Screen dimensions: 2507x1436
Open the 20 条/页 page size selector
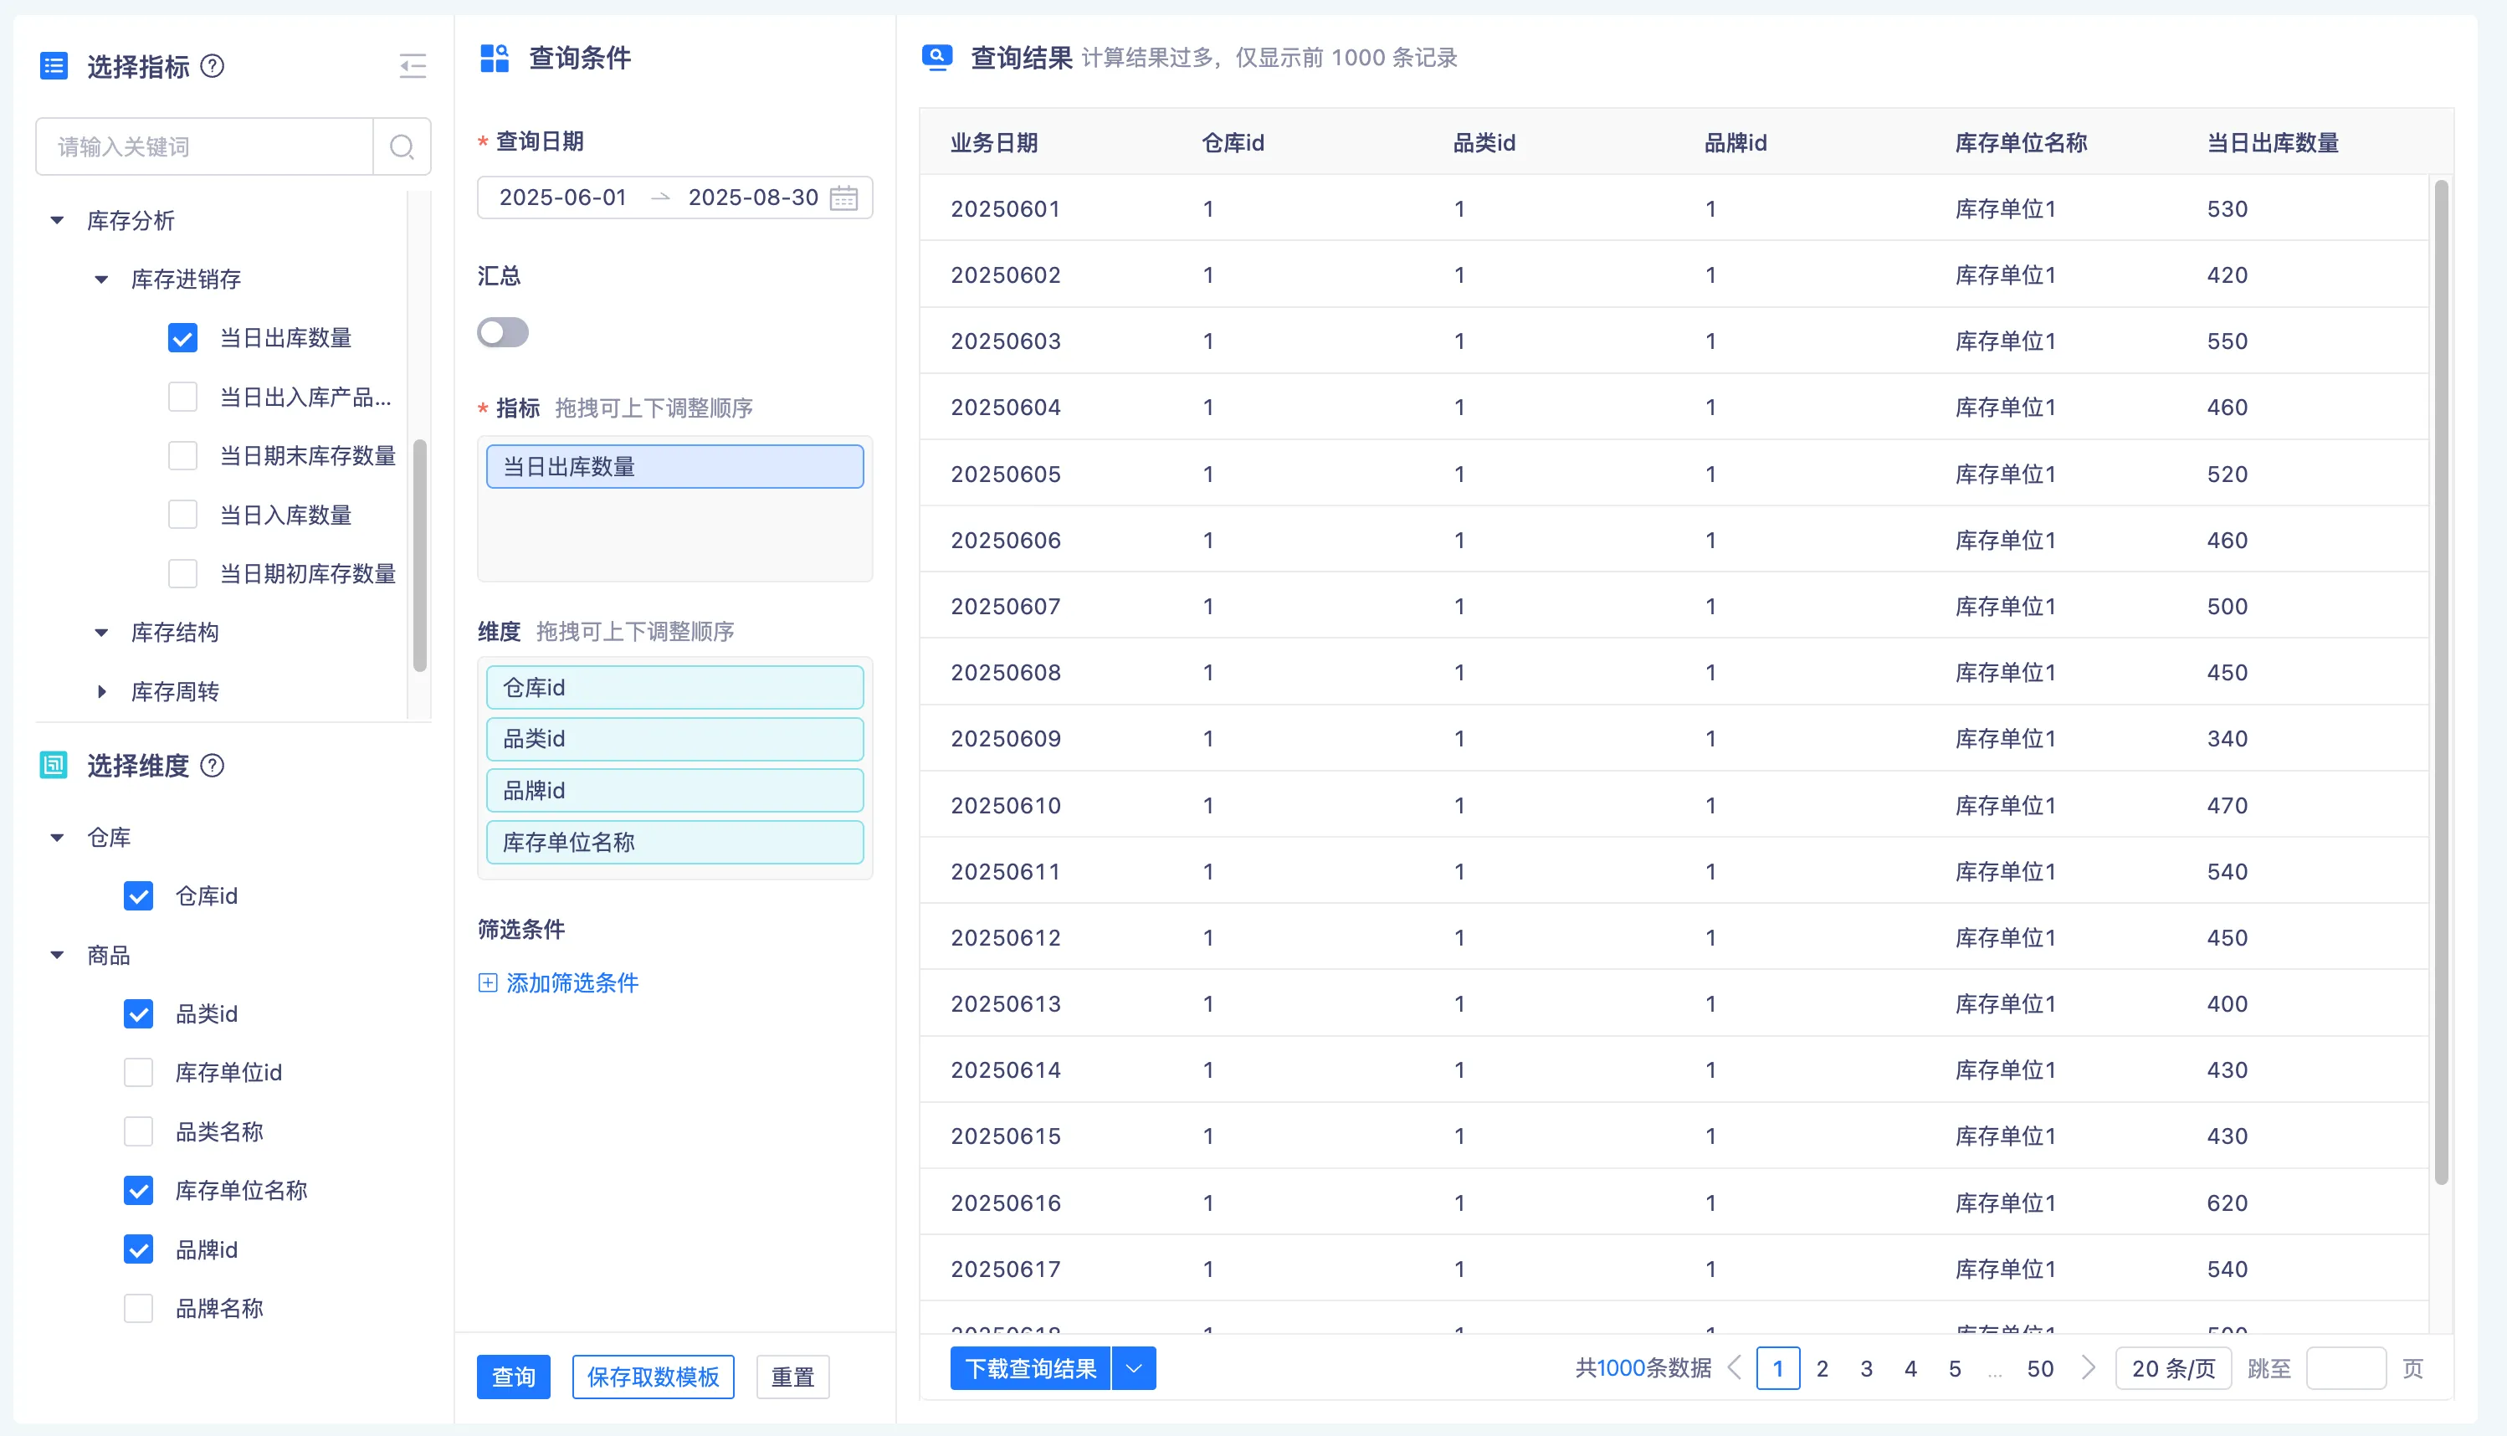2172,1368
